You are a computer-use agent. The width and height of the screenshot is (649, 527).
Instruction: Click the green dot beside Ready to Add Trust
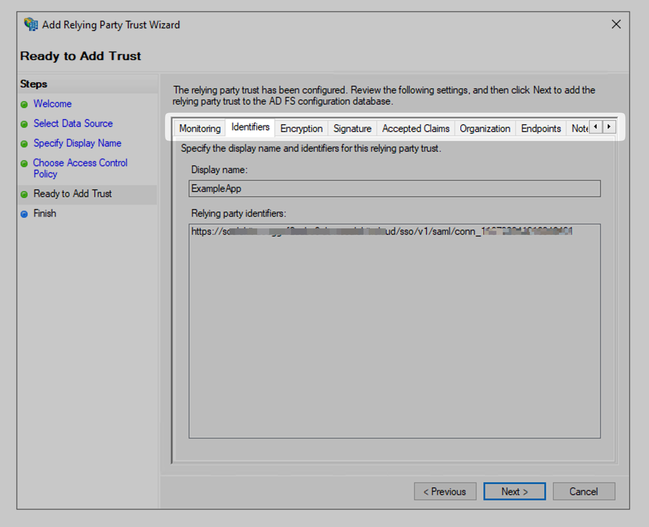point(24,194)
